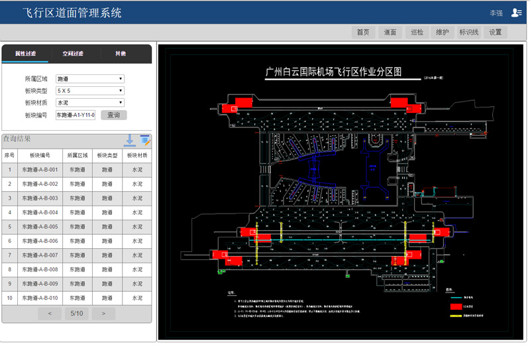Viewport: 530px width, 345px height.
Task: Go to next results page with > button
Action: 103,314
